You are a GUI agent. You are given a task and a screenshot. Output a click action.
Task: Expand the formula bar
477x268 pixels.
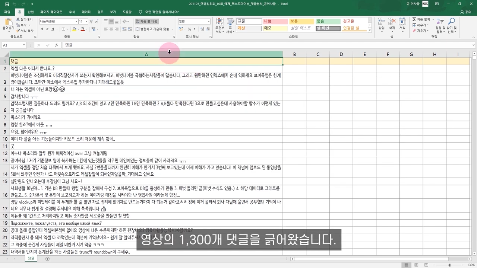[x=474, y=45]
